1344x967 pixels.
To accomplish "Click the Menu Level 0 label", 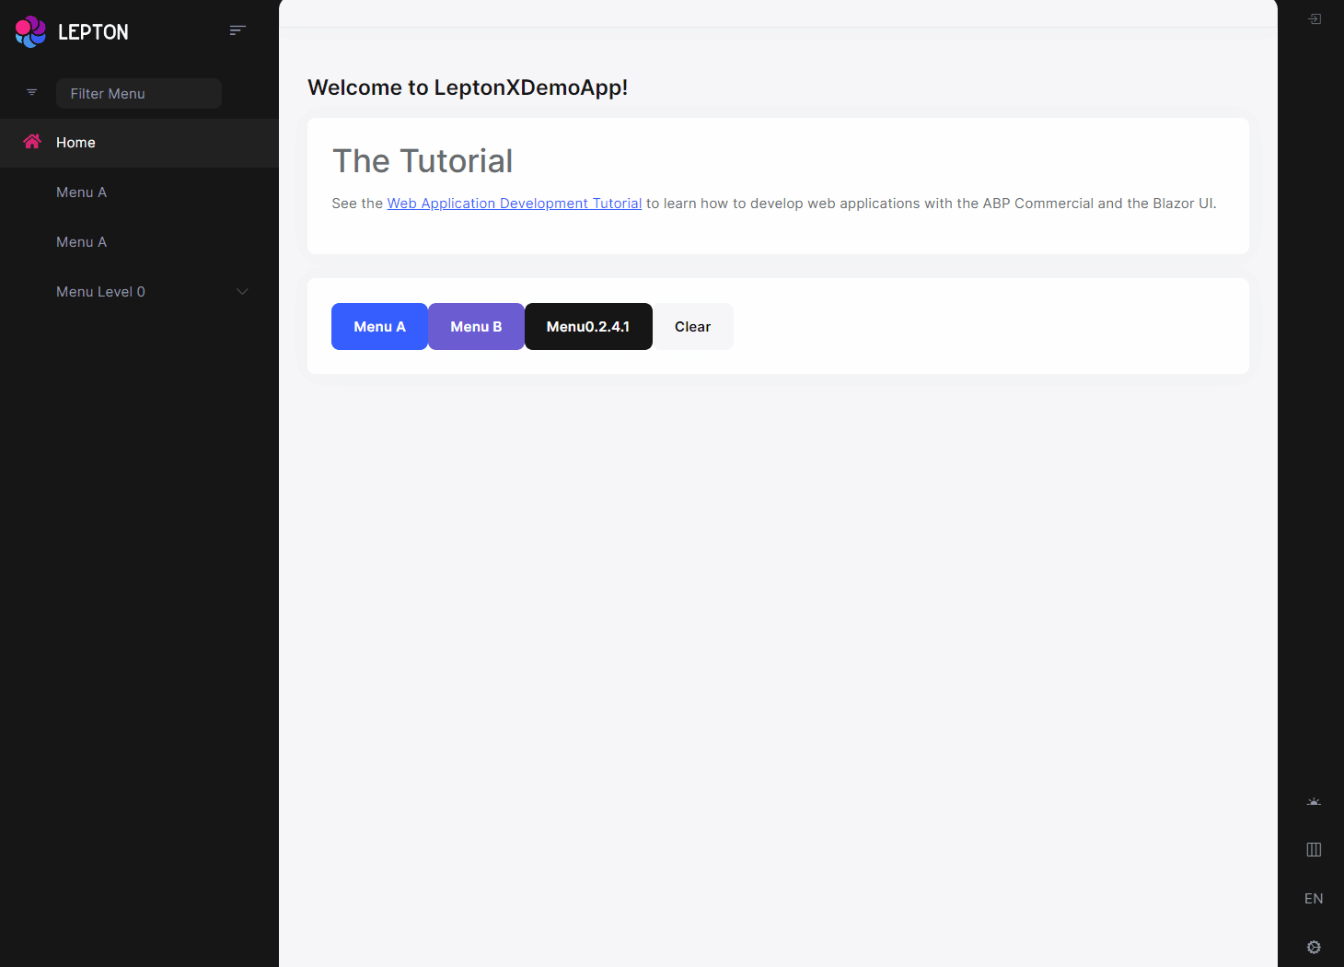I will point(100,292).
